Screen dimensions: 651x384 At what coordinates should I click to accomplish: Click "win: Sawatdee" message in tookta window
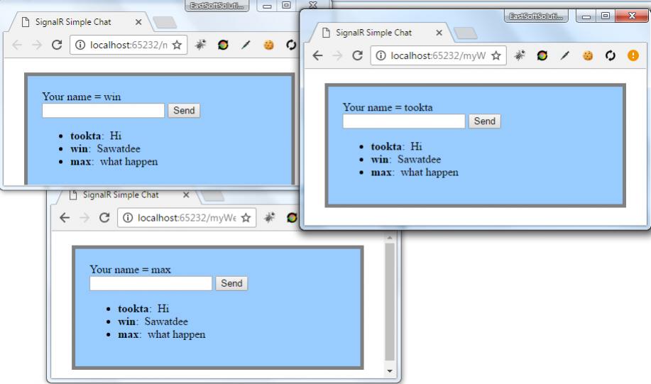(x=406, y=160)
